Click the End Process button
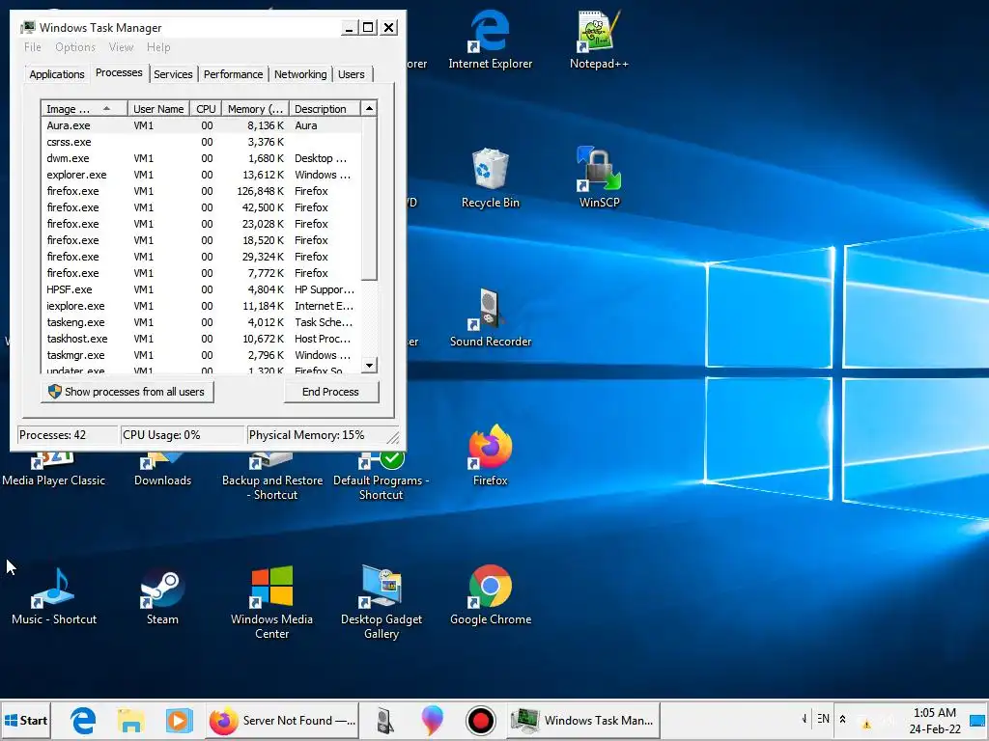The width and height of the screenshot is (989, 741). (330, 392)
